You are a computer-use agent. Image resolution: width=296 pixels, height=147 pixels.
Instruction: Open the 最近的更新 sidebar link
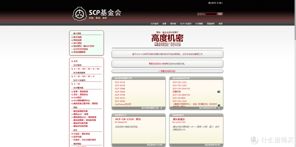click(x=78, y=120)
